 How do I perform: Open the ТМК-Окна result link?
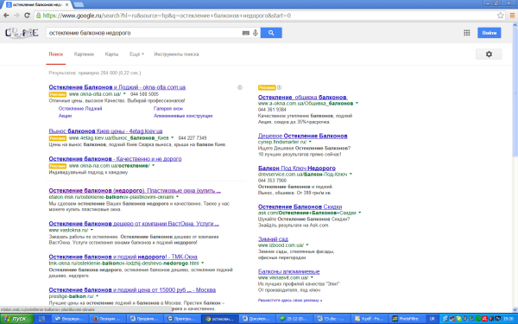[123, 257]
